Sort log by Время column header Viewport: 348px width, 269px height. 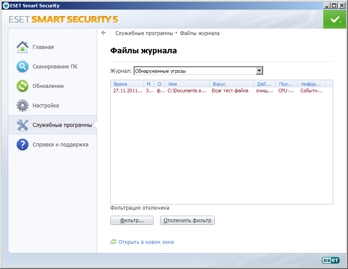click(x=127, y=84)
